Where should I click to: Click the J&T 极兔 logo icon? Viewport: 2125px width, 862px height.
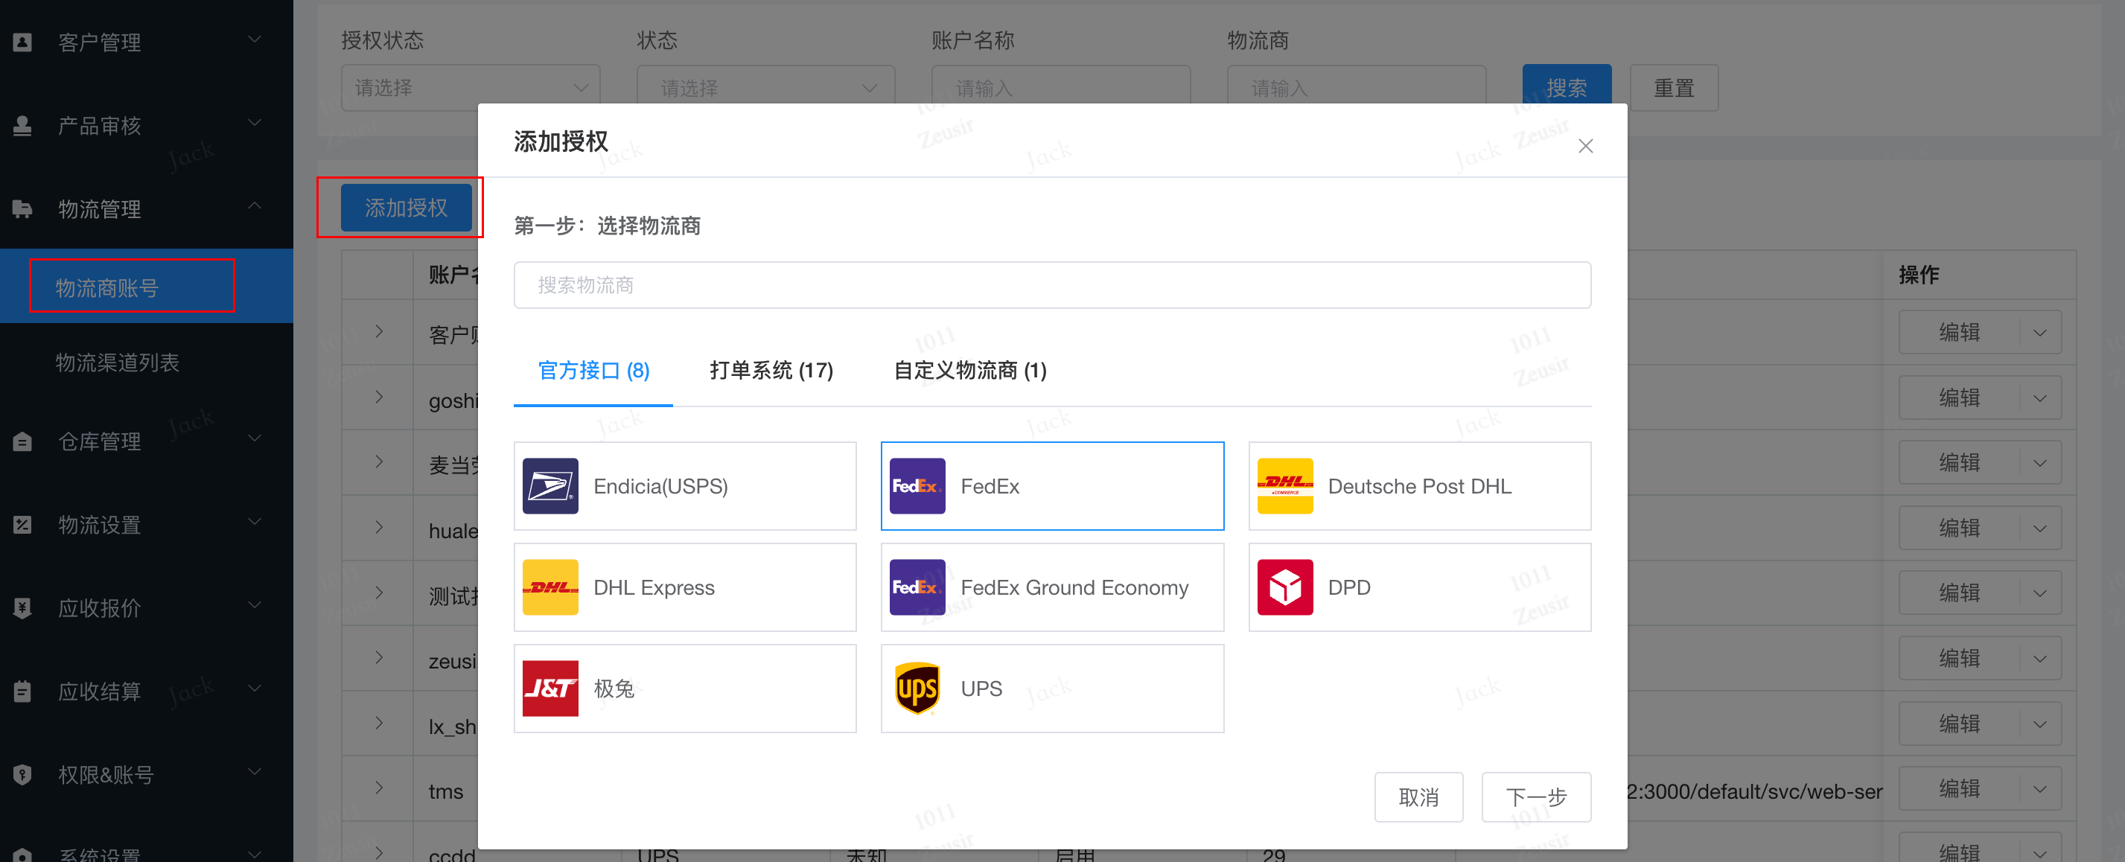pos(550,689)
